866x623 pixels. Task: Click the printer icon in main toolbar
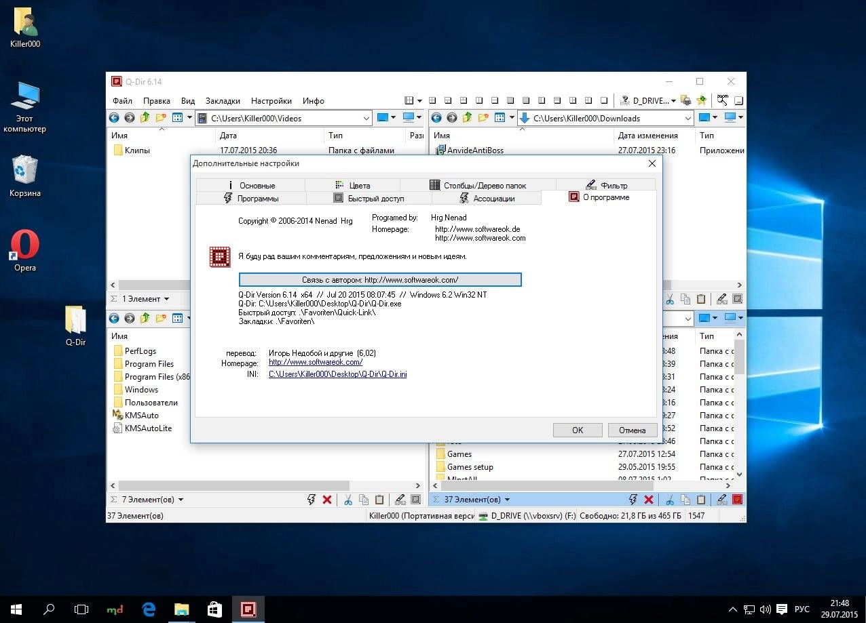(686, 100)
